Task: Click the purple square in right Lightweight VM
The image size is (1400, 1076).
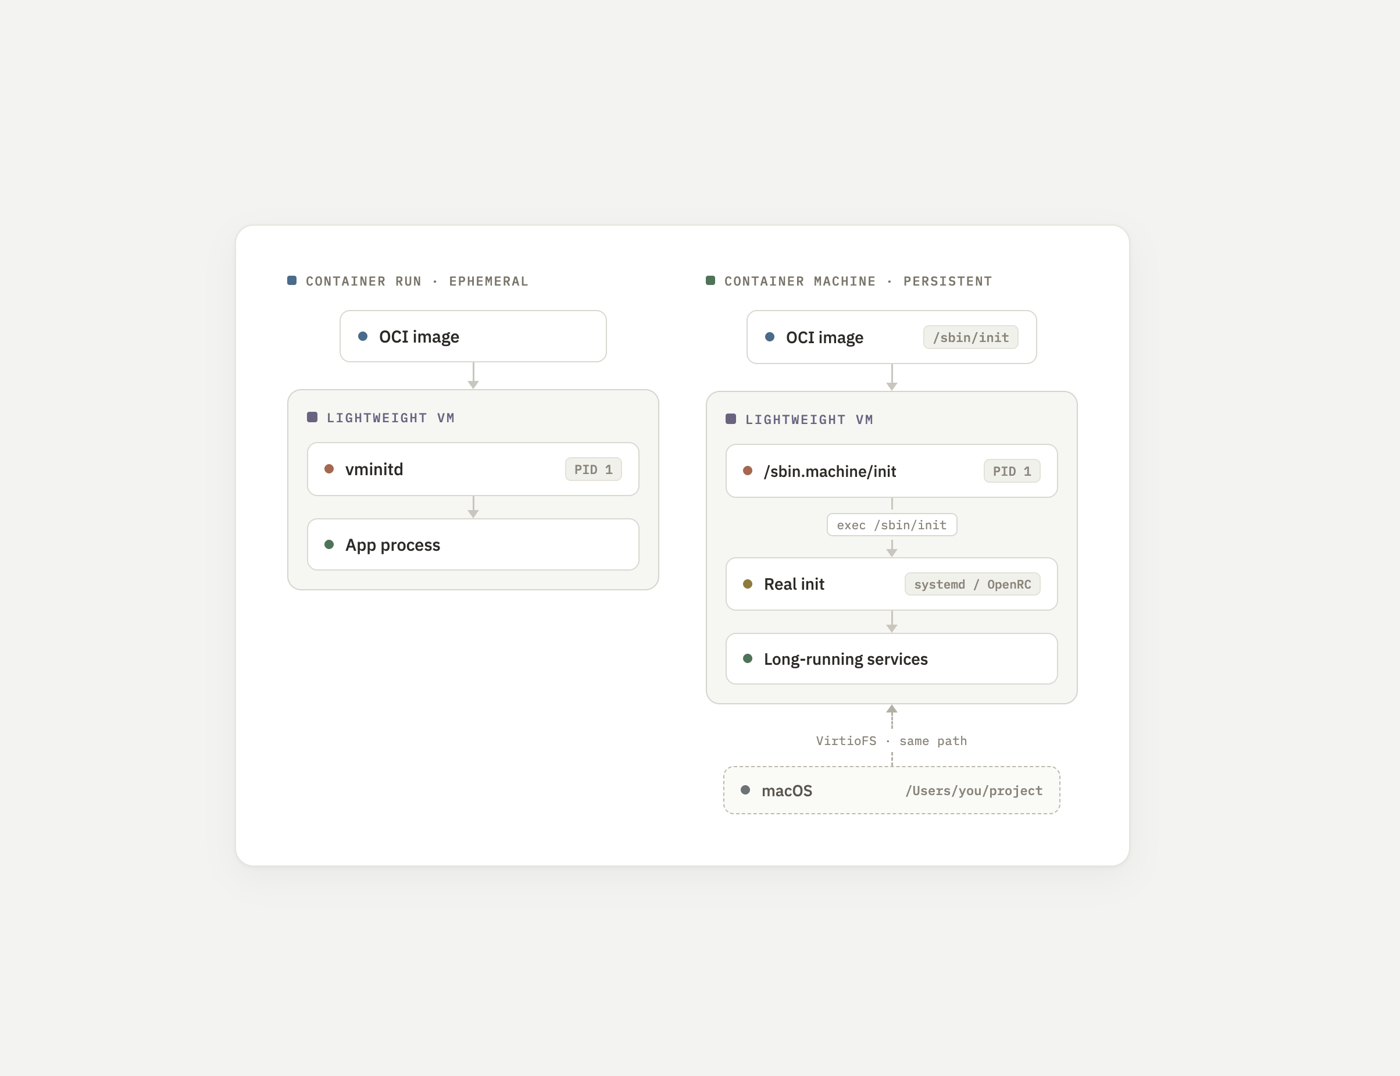Action: click(x=731, y=419)
